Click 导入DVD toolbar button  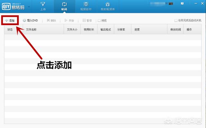30,21
